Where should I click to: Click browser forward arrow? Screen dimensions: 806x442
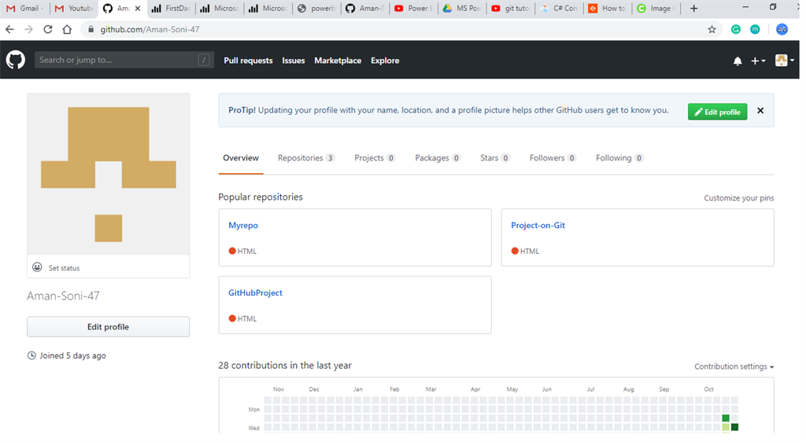(29, 29)
